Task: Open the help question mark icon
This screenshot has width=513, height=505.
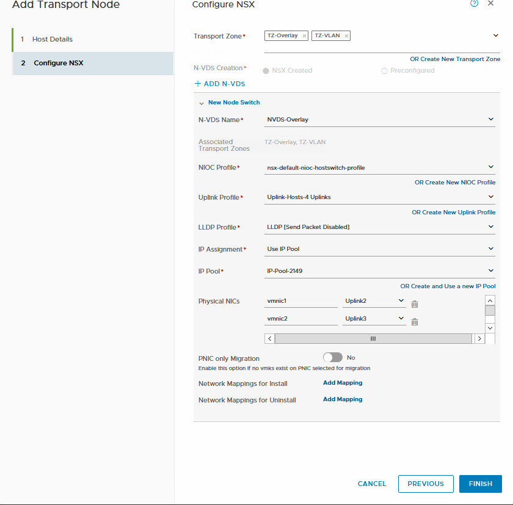Action: (474, 4)
